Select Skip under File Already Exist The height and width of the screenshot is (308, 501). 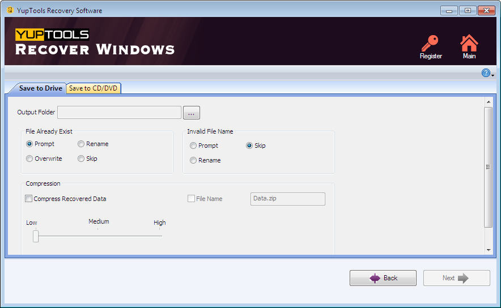click(x=81, y=159)
